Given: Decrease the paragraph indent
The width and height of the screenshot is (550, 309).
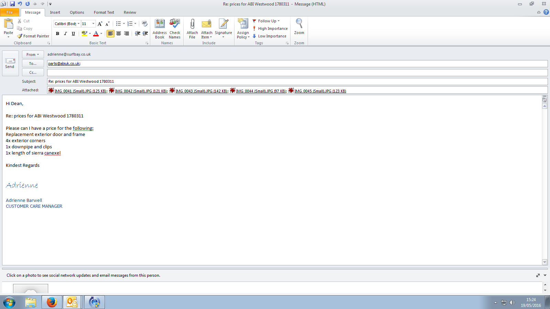Looking at the screenshot, I should tap(137, 33).
